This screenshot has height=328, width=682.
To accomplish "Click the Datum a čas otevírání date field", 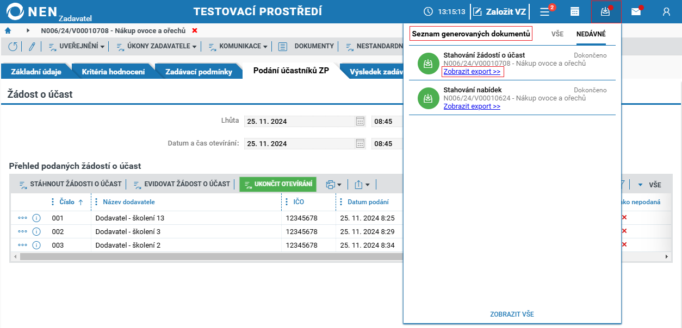I will [x=299, y=143].
